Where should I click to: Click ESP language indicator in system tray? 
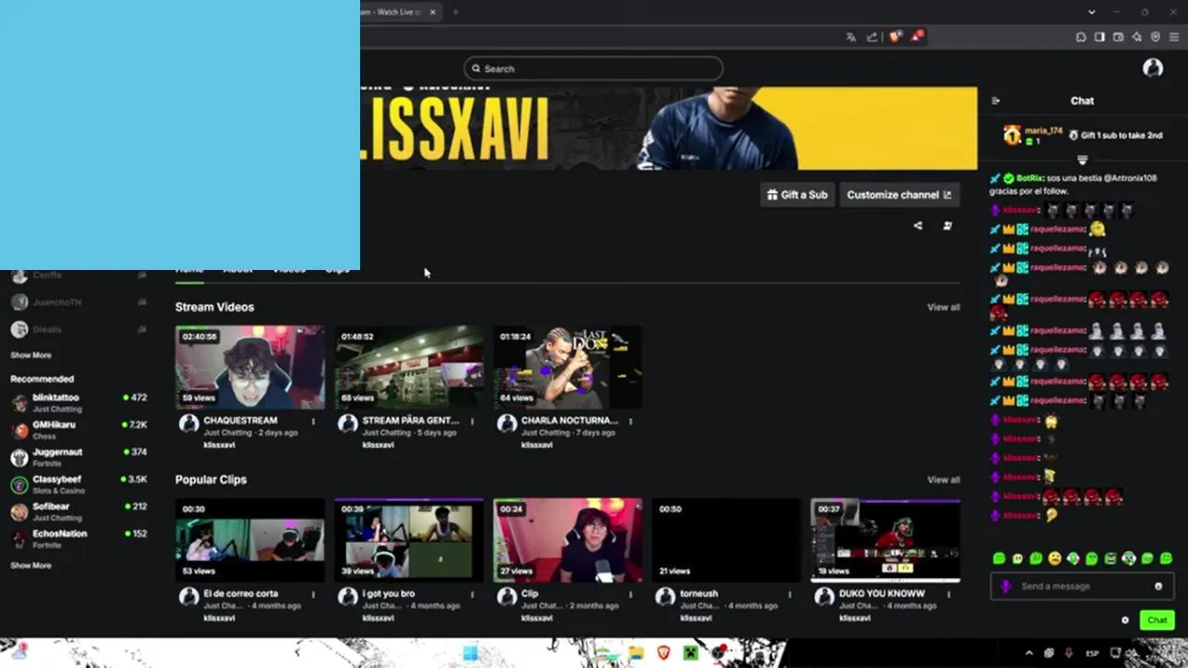click(1093, 653)
